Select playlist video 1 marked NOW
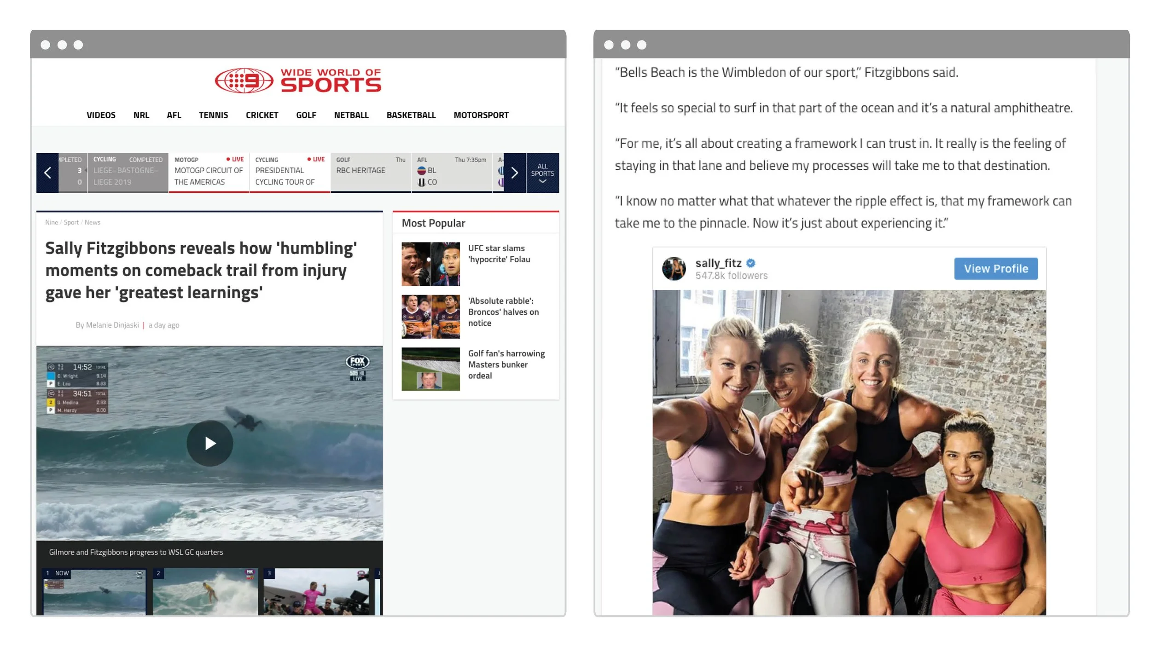 (x=94, y=592)
